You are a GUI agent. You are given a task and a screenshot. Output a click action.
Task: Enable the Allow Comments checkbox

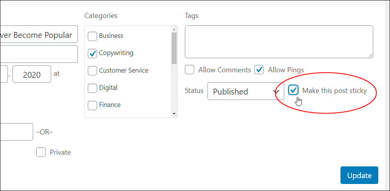190,70
